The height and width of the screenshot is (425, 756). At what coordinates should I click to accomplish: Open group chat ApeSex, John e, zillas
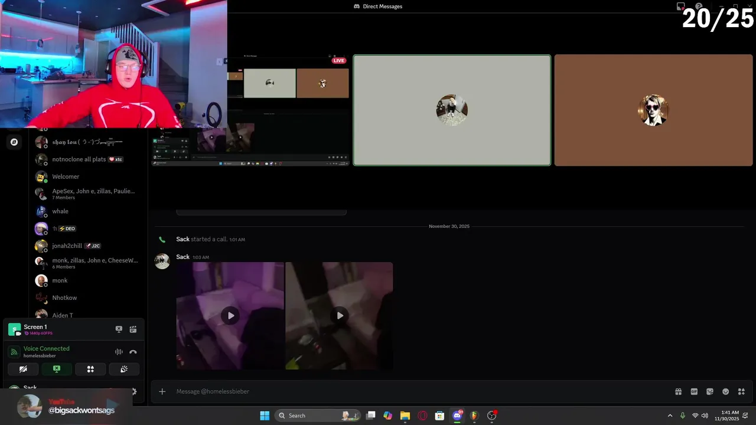pos(87,194)
